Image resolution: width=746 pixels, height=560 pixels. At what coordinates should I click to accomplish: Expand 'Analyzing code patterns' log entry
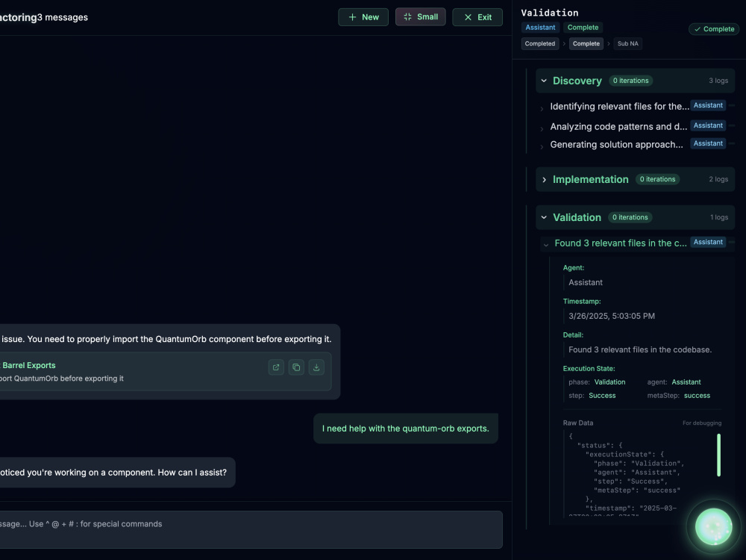click(542, 128)
